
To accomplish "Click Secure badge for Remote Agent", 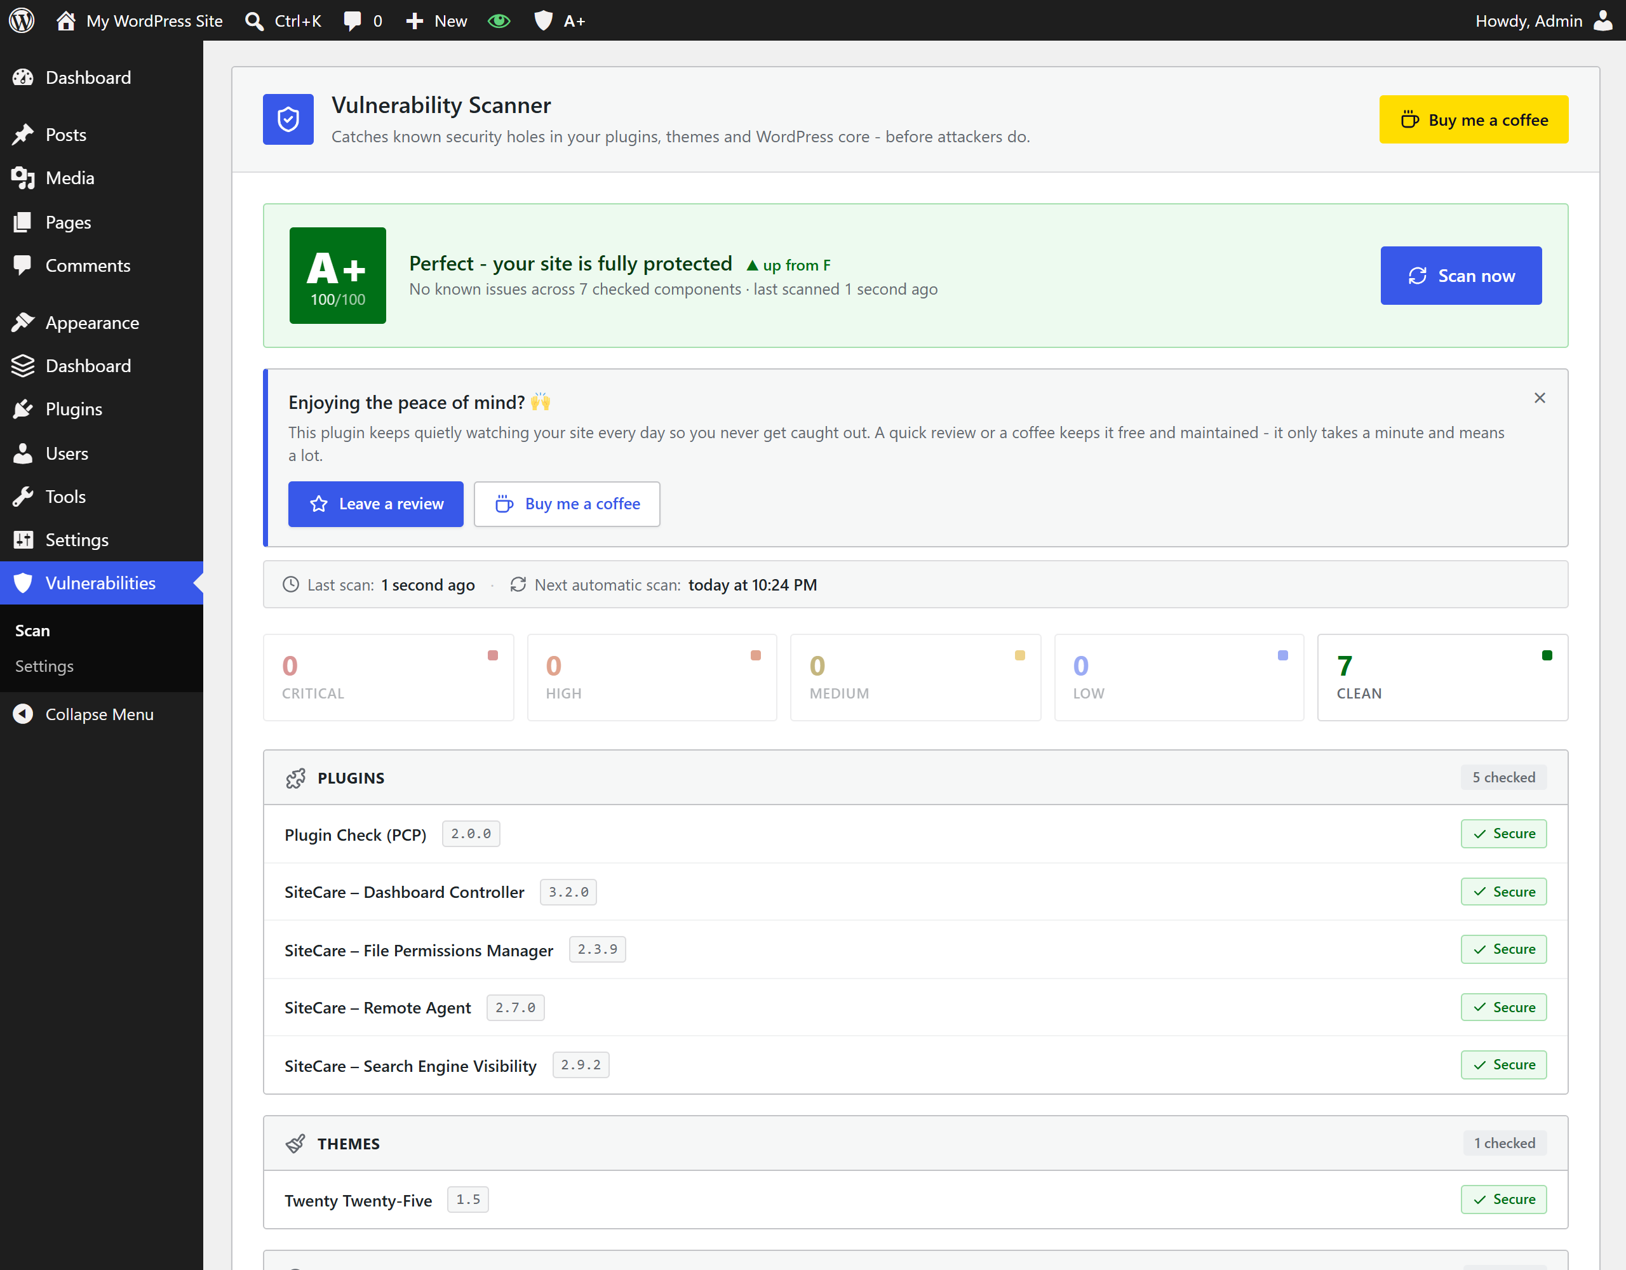I will pyautogui.click(x=1504, y=1007).
